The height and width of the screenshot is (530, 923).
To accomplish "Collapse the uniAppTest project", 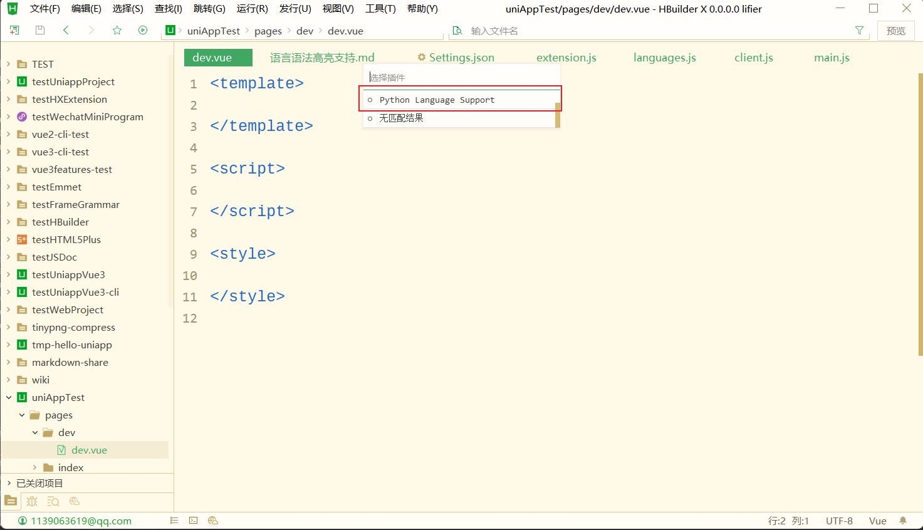I will [9, 397].
